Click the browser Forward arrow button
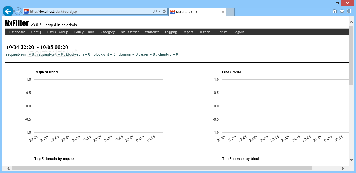 click(x=18, y=11)
